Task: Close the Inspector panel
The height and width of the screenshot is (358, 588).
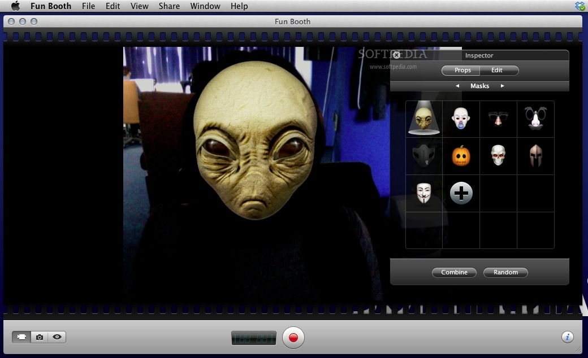Action: click(396, 55)
